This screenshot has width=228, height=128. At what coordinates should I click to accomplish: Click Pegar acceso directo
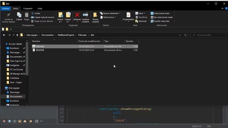42,21
